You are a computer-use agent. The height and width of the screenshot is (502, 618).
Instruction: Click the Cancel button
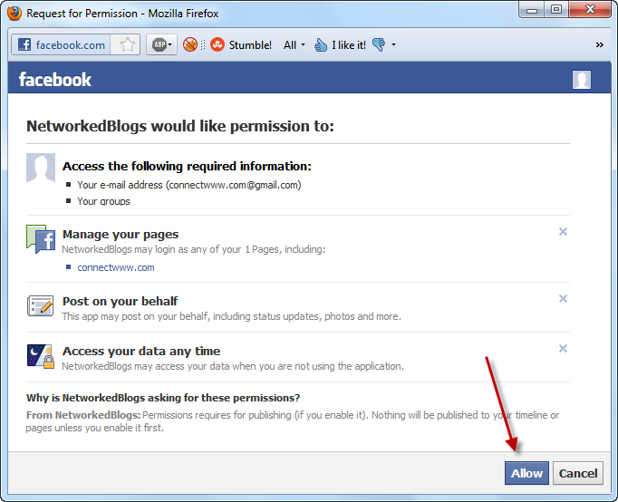point(578,473)
